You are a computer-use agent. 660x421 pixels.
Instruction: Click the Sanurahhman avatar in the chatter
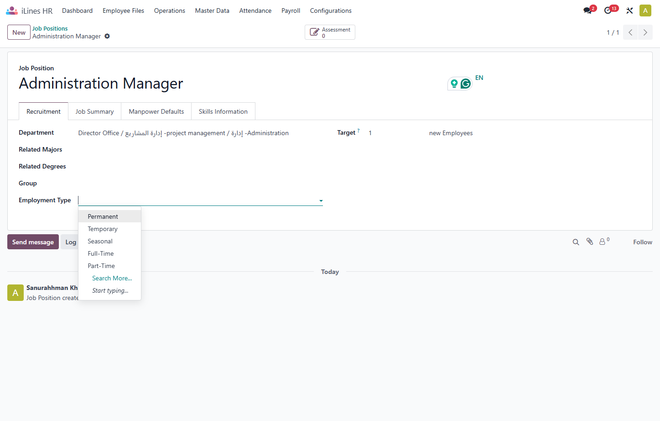click(16, 293)
